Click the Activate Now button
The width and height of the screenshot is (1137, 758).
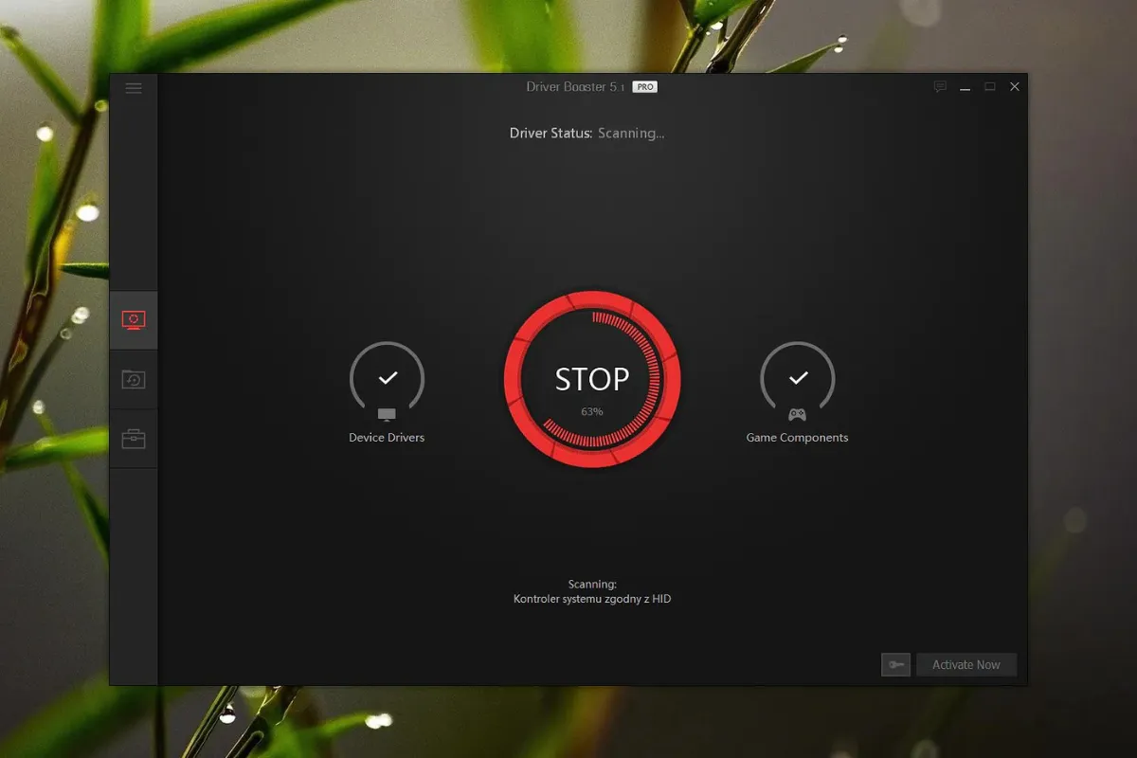[966, 665]
